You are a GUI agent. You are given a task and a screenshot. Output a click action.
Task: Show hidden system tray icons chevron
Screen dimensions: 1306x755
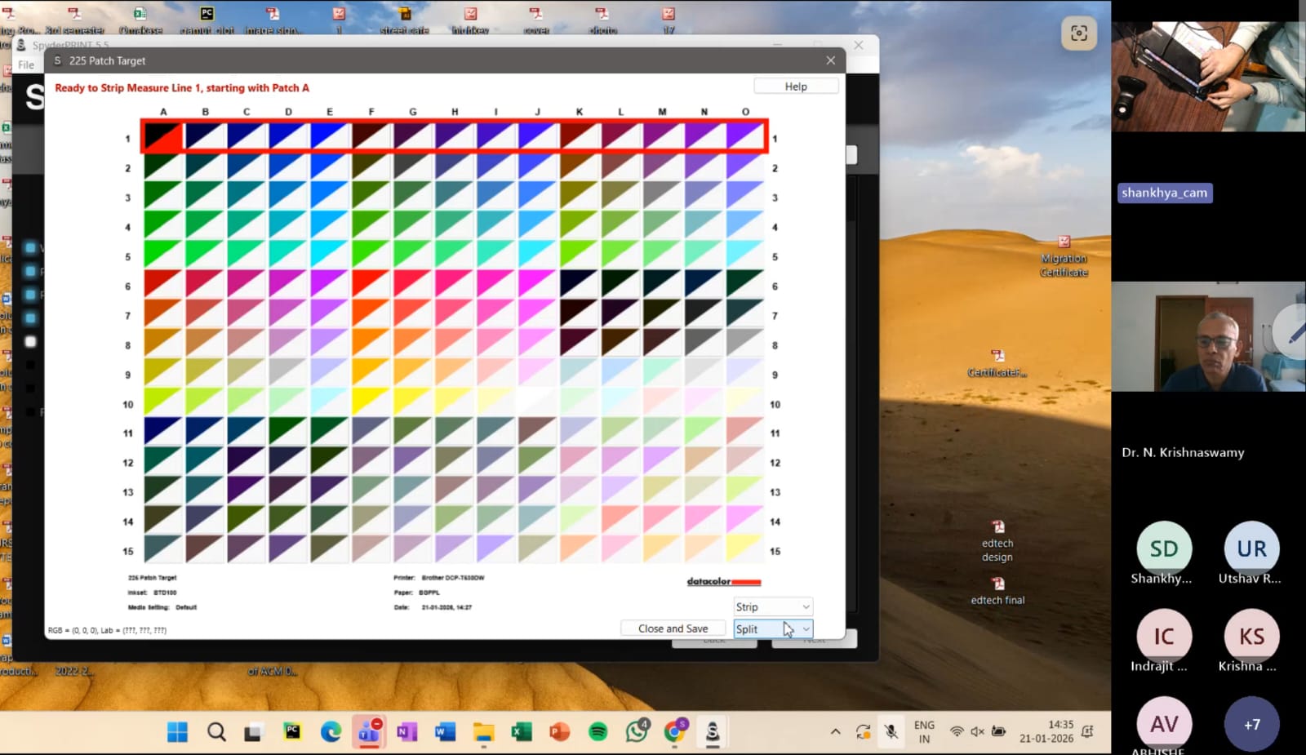pyautogui.click(x=835, y=731)
